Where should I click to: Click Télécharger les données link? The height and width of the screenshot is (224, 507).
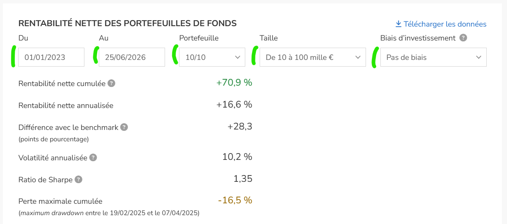[445, 24]
